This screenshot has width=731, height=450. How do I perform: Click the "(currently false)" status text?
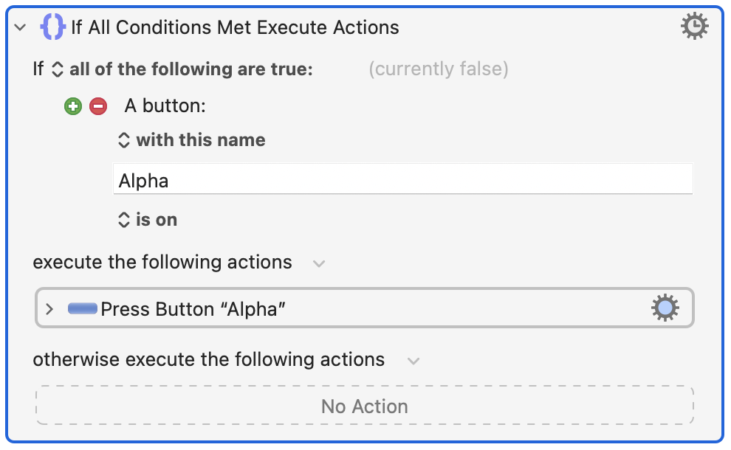coord(439,69)
